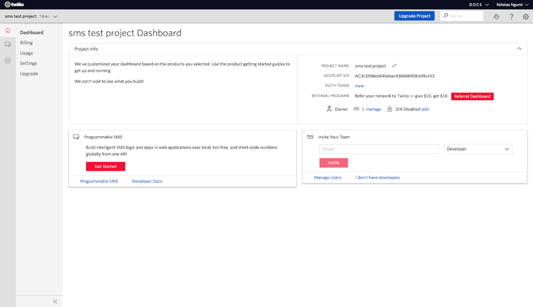Open the DOCS dropdown menu
Screen dimensions: 533x307
478,5
